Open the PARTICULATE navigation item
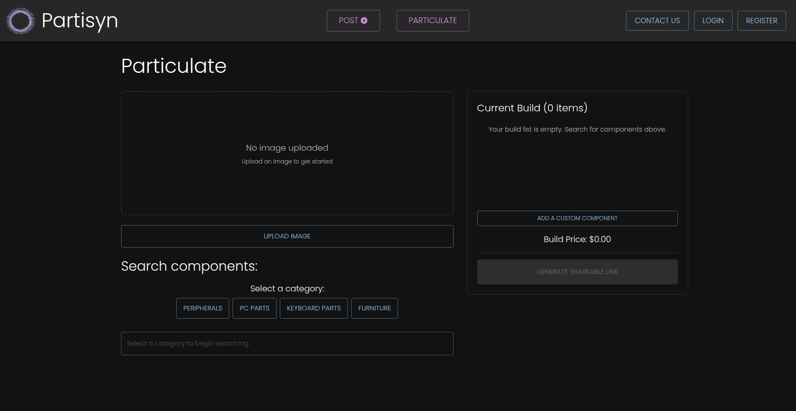 (x=432, y=21)
